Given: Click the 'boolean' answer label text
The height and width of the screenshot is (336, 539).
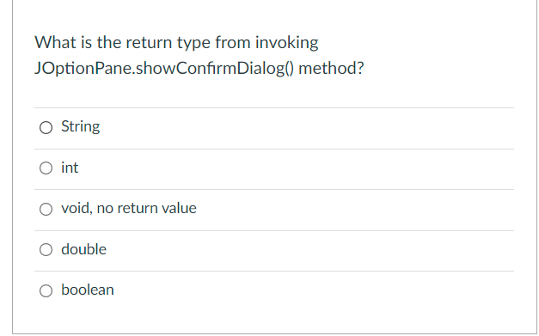Looking at the screenshot, I should point(88,290).
